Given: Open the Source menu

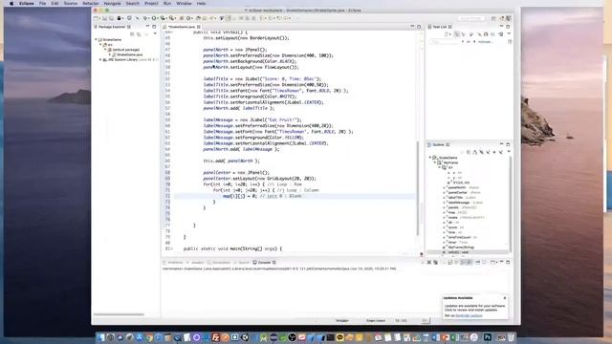Looking at the screenshot, I should click(71, 4).
